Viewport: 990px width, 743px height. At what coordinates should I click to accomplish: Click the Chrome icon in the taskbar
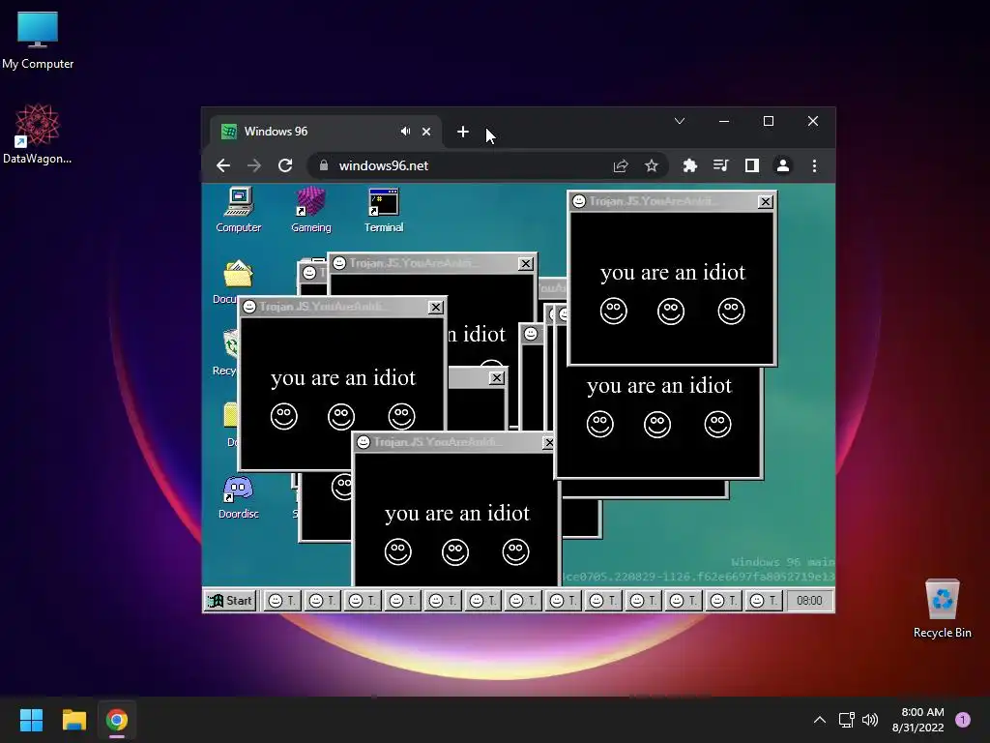[117, 720]
